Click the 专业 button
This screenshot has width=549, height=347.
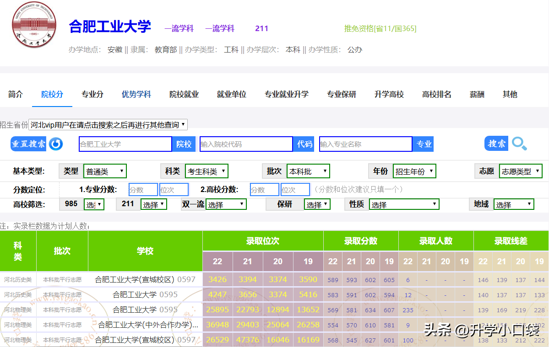[x=424, y=144]
